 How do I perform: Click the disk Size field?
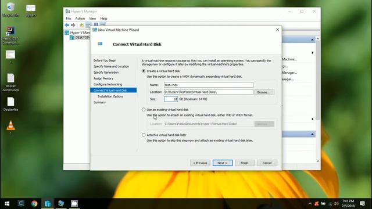pyautogui.click(x=170, y=99)
